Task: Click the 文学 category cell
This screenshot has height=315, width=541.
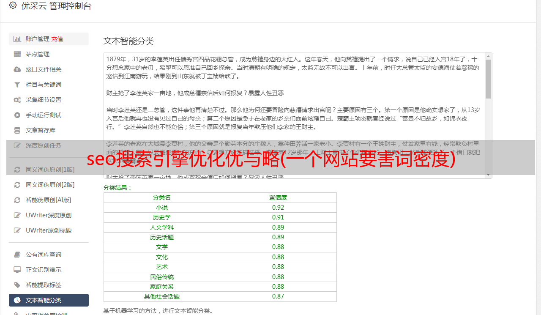Action: (x=162, y=247)
